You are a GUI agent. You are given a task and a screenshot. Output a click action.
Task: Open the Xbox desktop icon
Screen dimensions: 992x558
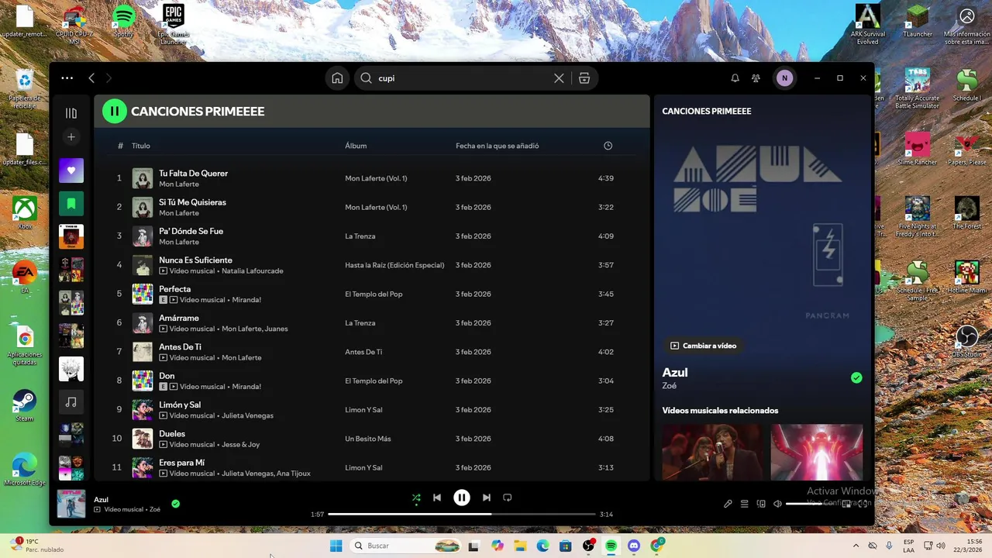tap(25, 213)
